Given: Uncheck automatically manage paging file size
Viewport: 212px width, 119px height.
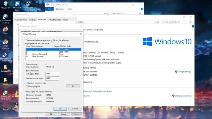Looking at the screenshot, I should [26, 40].
